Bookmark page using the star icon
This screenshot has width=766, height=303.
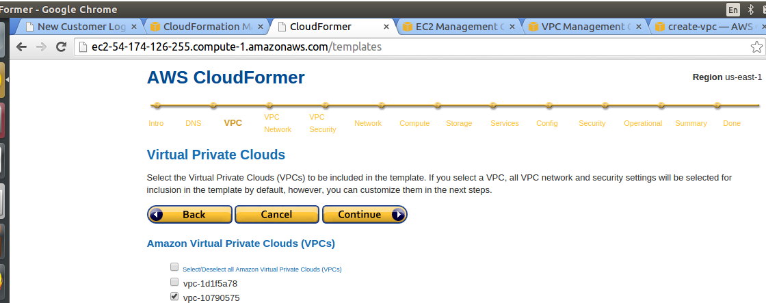click(x=756, y=47)
